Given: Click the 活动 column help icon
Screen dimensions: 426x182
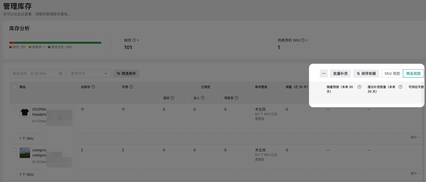Looking at the screenshot, I should click(172, 98).
